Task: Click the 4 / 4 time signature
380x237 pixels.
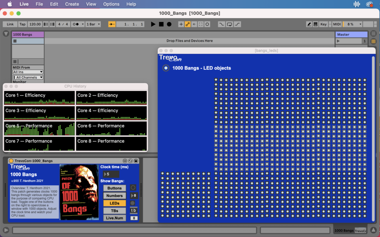Action: 63,24
